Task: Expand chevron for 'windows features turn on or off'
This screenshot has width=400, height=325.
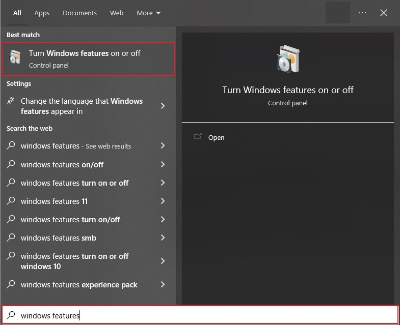Action: point(163,183)
